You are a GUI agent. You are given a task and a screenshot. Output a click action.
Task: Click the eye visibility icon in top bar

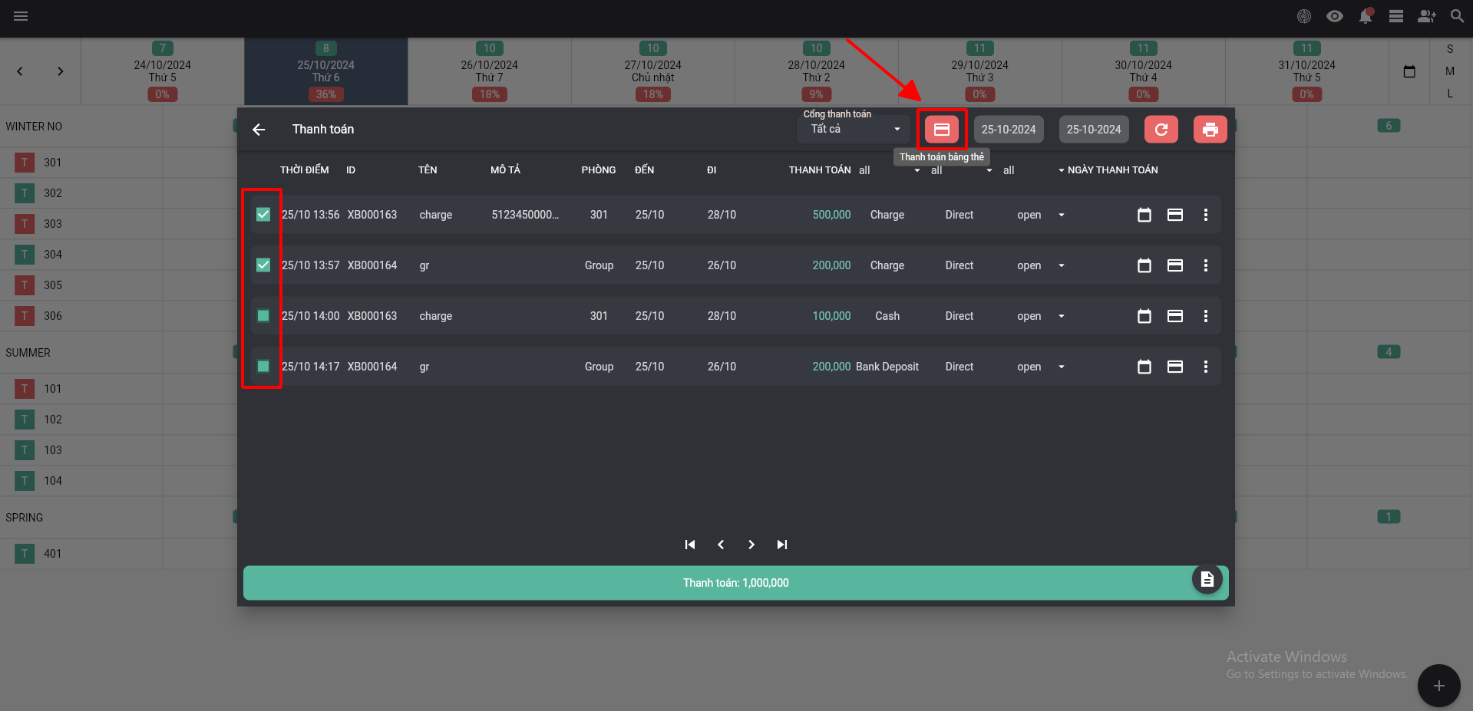point(1335,16)
